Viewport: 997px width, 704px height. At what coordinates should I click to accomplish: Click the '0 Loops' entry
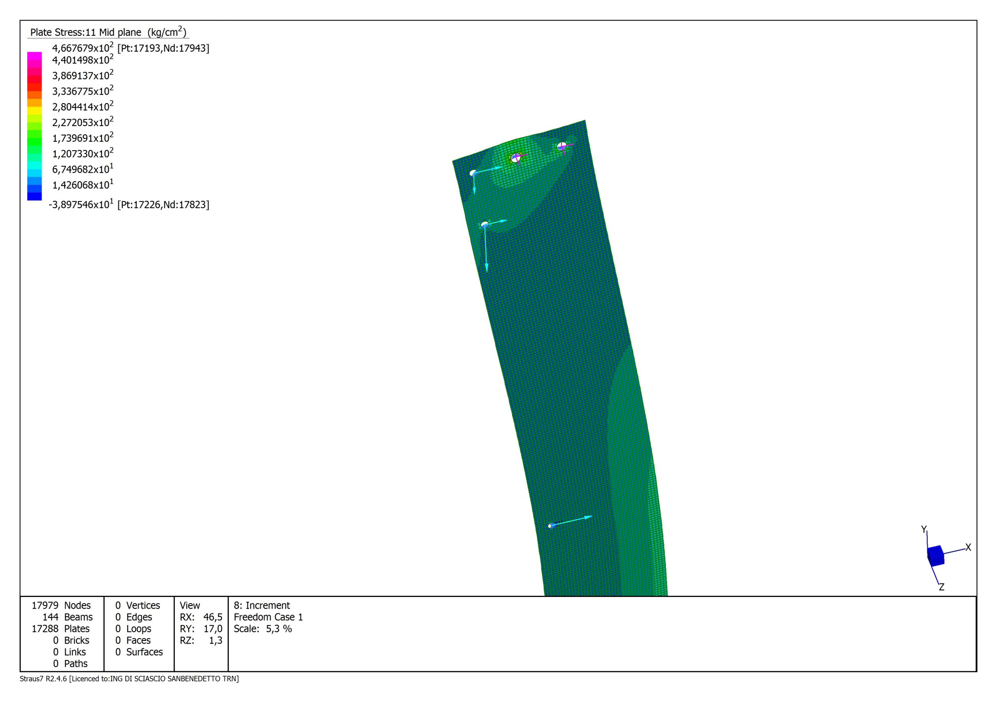pos(133,629)
